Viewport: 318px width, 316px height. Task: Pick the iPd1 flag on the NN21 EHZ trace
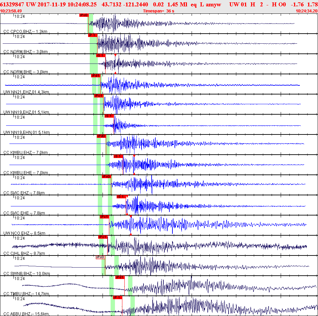point(96,76)
